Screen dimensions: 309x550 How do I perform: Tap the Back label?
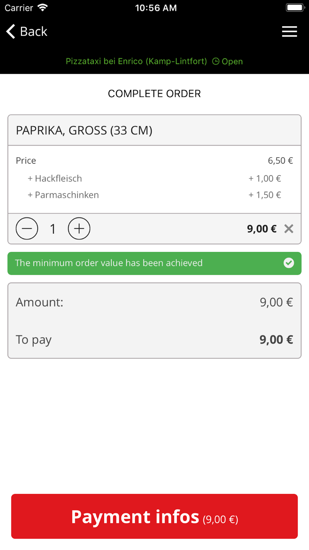[34, 32]
